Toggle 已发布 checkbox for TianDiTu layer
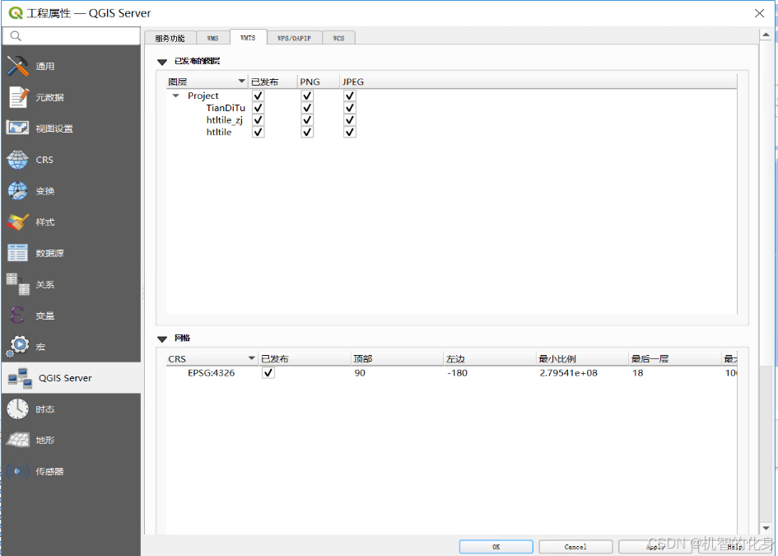This screenshot has width=778, height=556. tap(258, 108)
